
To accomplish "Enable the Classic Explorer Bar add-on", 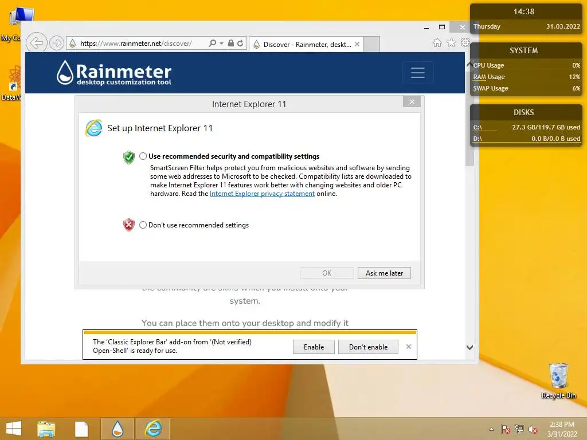I will (314, 347).
